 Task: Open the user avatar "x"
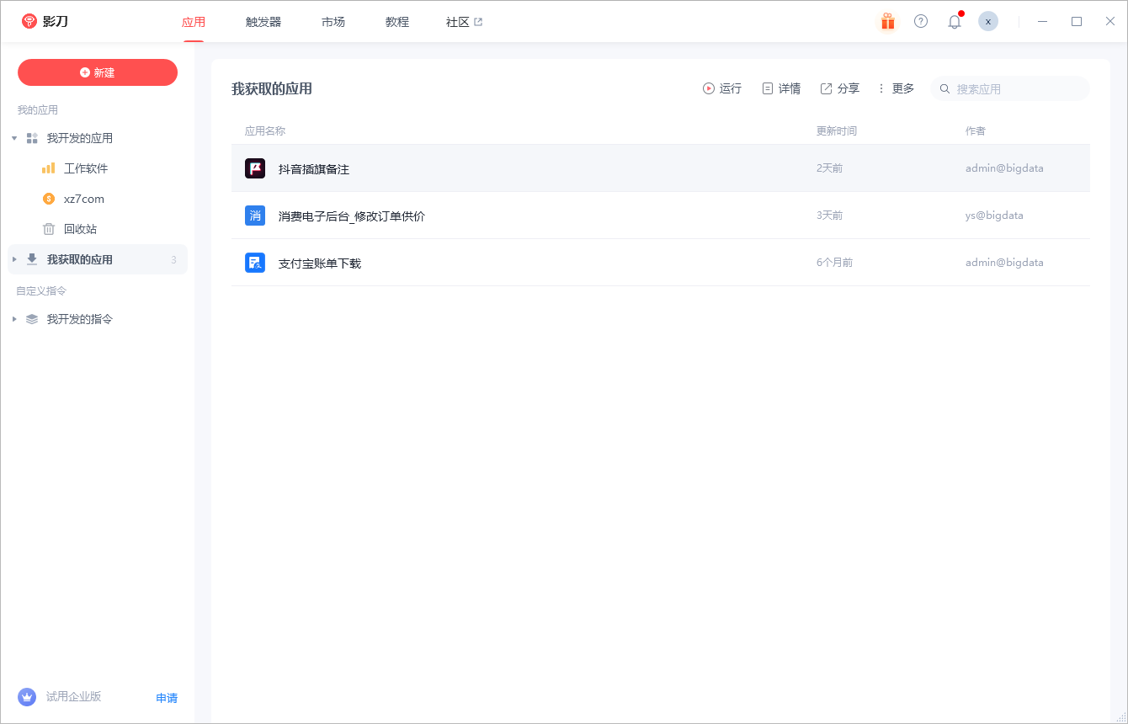[988, 21]
